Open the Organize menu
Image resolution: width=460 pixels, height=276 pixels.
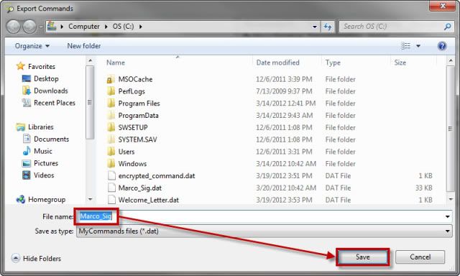click(x=32, y=46)
